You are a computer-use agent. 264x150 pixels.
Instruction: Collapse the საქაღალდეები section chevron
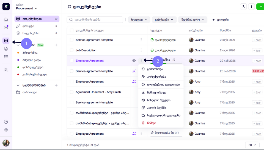pos(18,85)
